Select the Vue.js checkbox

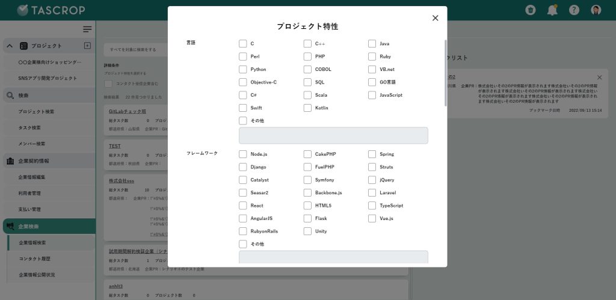tap(372, 218)
